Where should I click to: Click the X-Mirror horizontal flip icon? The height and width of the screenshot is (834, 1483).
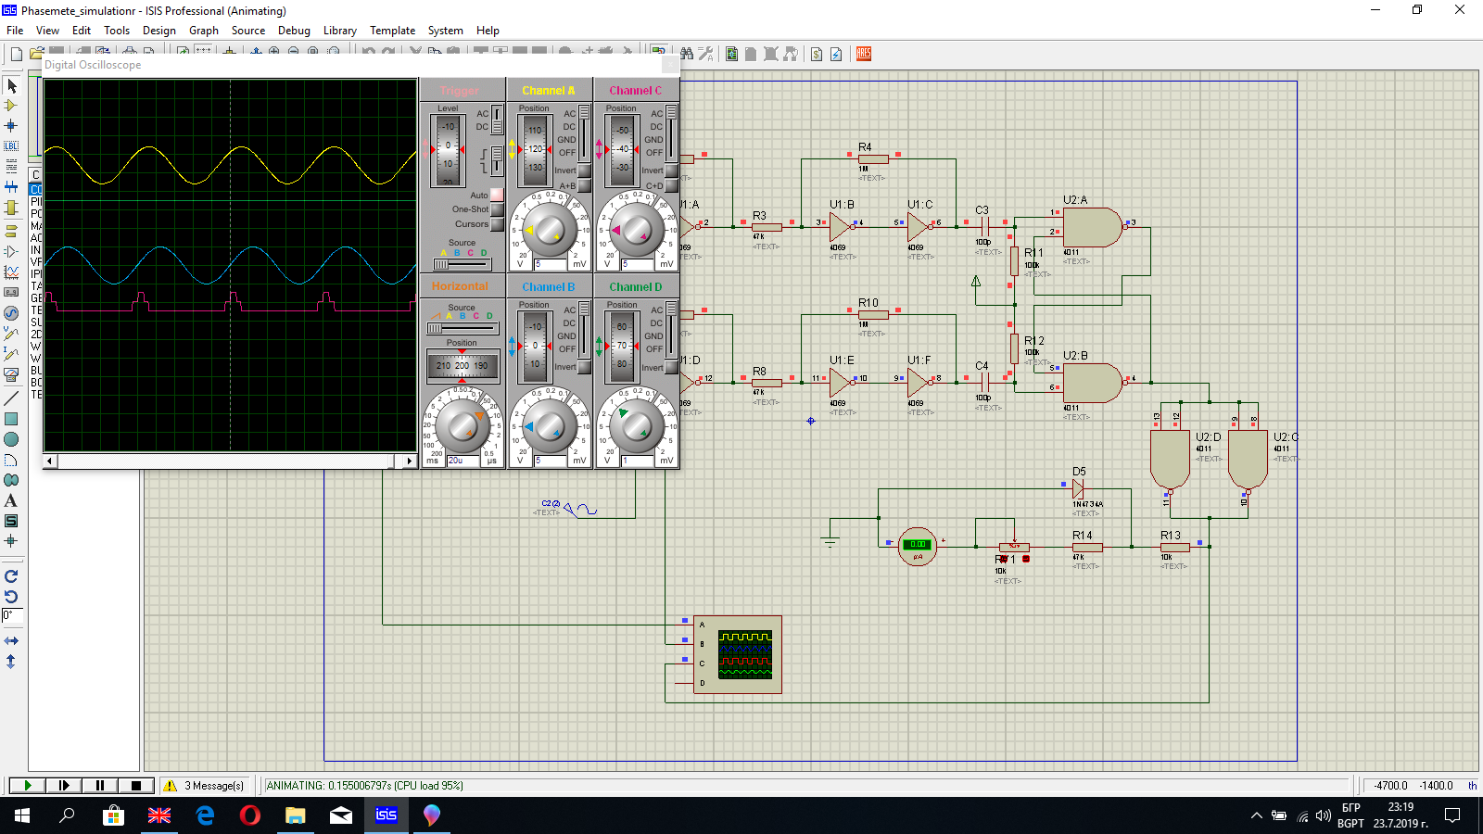(11, 641)
